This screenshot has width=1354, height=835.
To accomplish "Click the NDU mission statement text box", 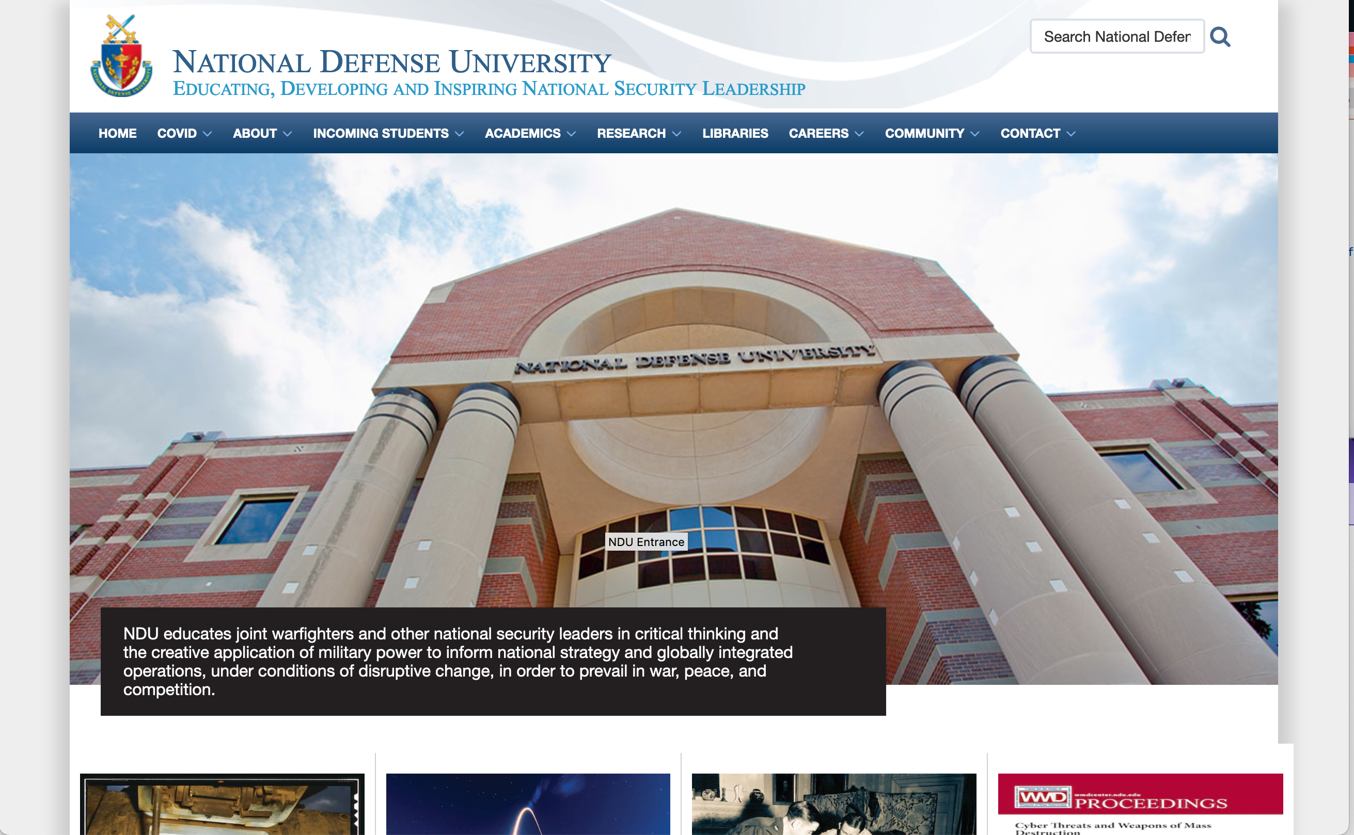I will coord(493,661).
